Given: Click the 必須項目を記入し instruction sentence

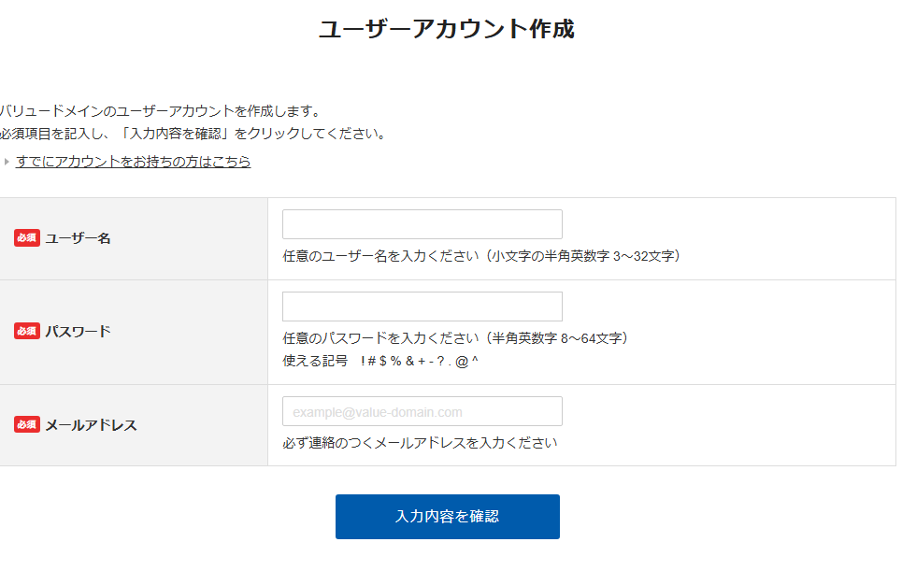Looking at the screenshot, I should point(193,134).
